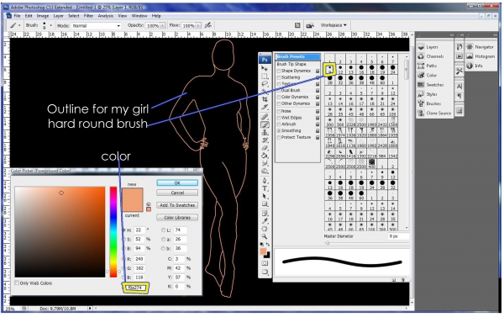Open the Mode dropdown showing Normal
Viewport: 504px width, 317px height.
point(97,25)
